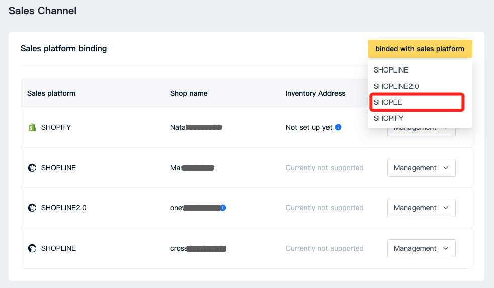Open Management dropdown for the Mar shop
Screen dimensions: 494x288
[421, 168]
